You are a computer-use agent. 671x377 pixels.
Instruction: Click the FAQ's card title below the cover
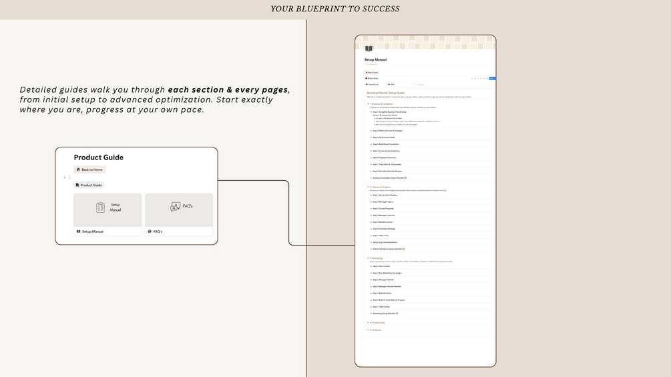(158, 232)
